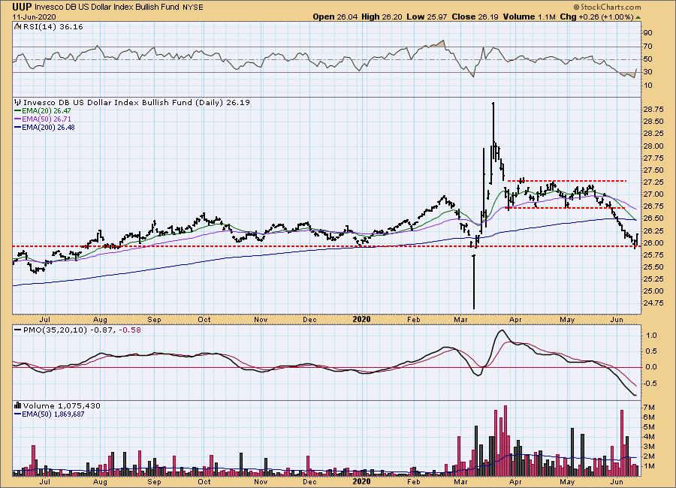Click the RSI(14) 36.16 indicator label

point(53,27)
